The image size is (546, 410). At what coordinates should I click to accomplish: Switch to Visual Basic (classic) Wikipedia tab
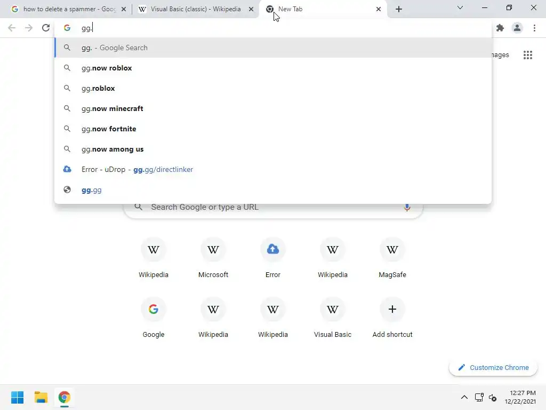(x=195, y=9)
